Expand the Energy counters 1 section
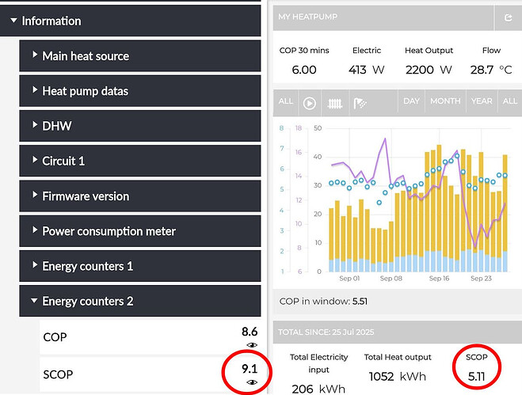This screenshot has width=522, height=395. coord(140,266)
